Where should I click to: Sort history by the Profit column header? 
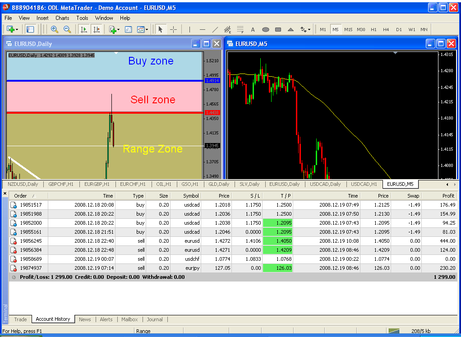click(x=439, y=196)
